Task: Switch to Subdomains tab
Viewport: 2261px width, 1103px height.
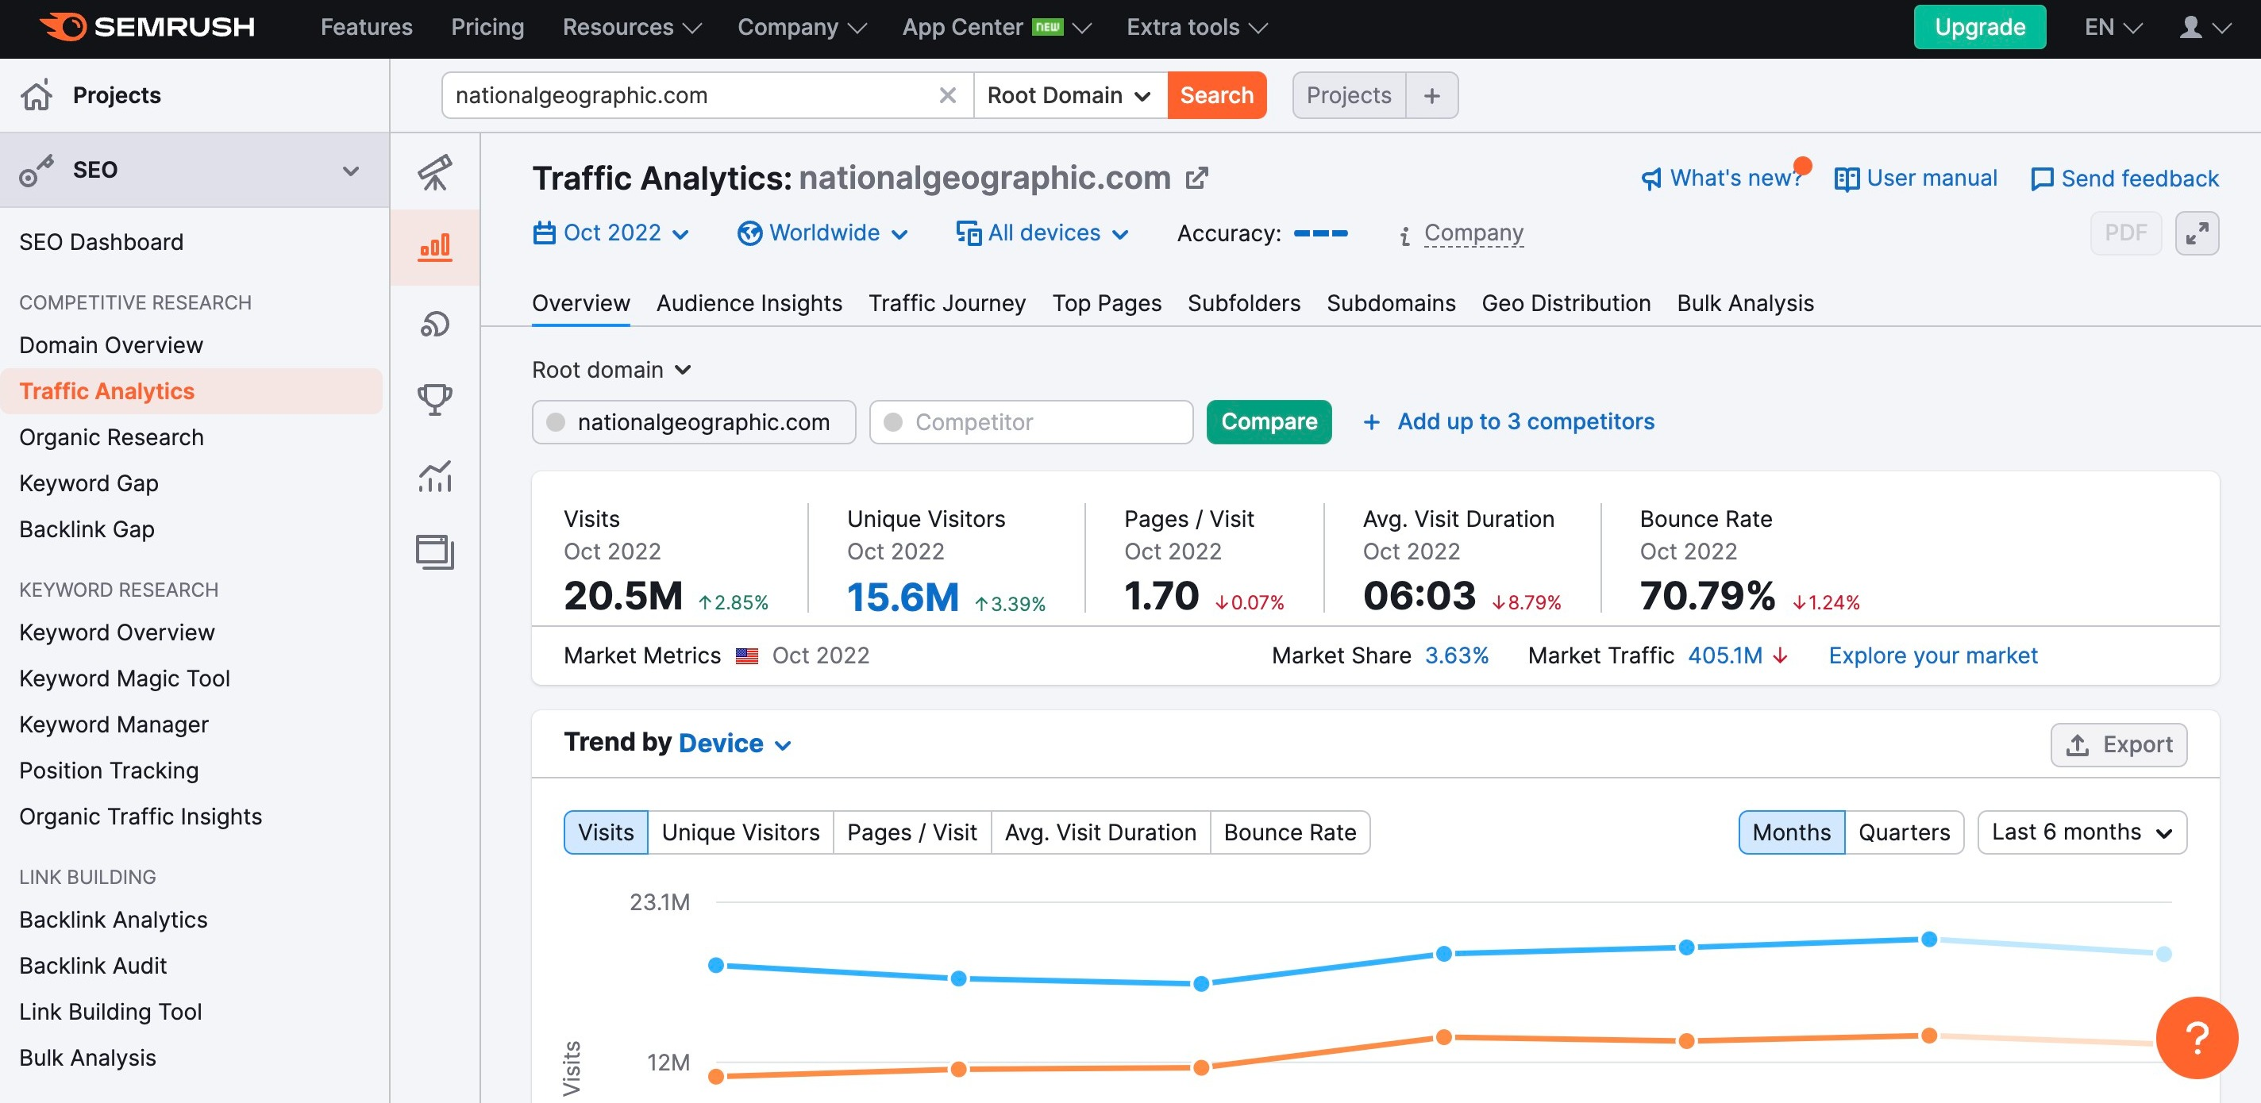Action: [x=1390, y=303]
